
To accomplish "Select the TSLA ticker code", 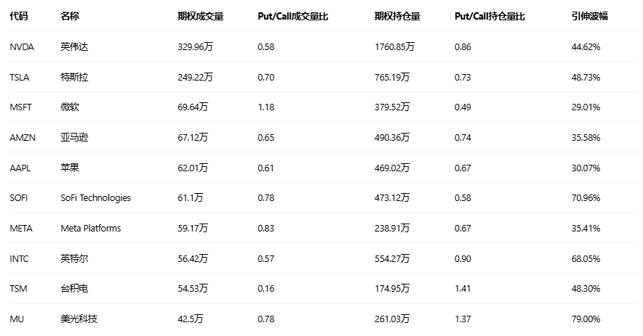I will (20, 77).
